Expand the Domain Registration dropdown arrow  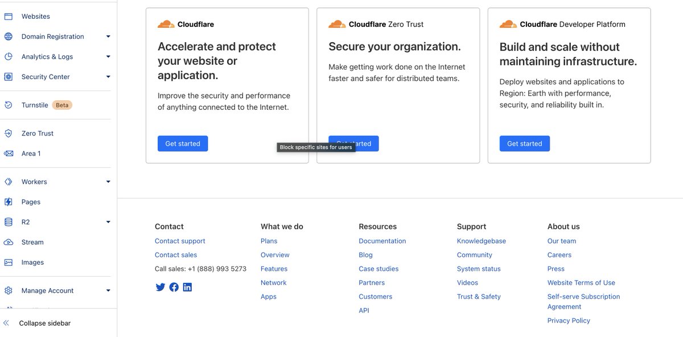click(108, 36)
